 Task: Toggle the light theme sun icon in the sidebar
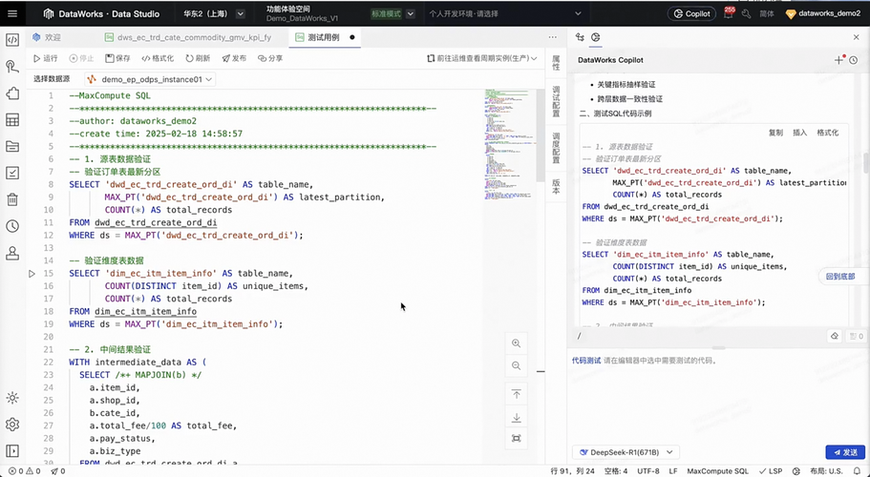point(12,398)
